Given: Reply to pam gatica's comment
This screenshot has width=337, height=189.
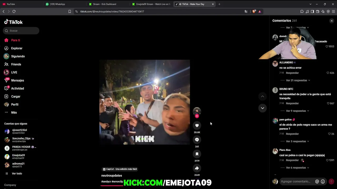Looking at the screenshot, I should tap(292, 134).
